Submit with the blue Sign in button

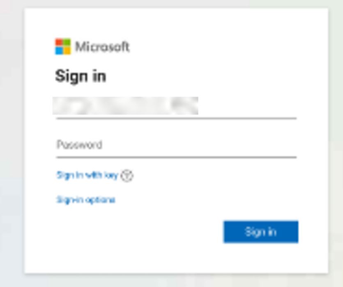[261, 232]
